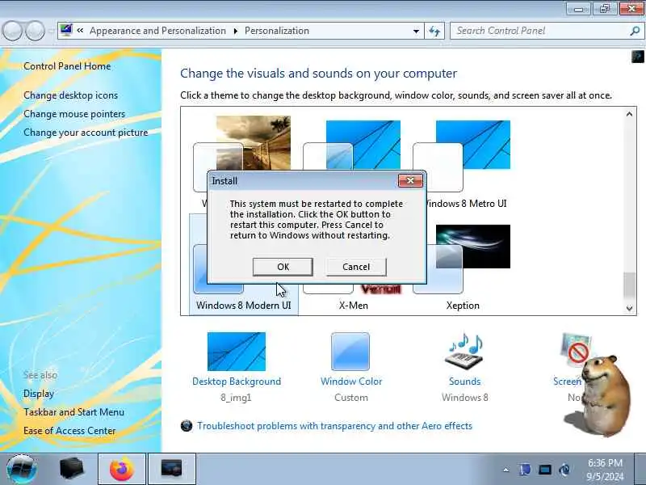Click the monitor tray icon

[545, 470]
